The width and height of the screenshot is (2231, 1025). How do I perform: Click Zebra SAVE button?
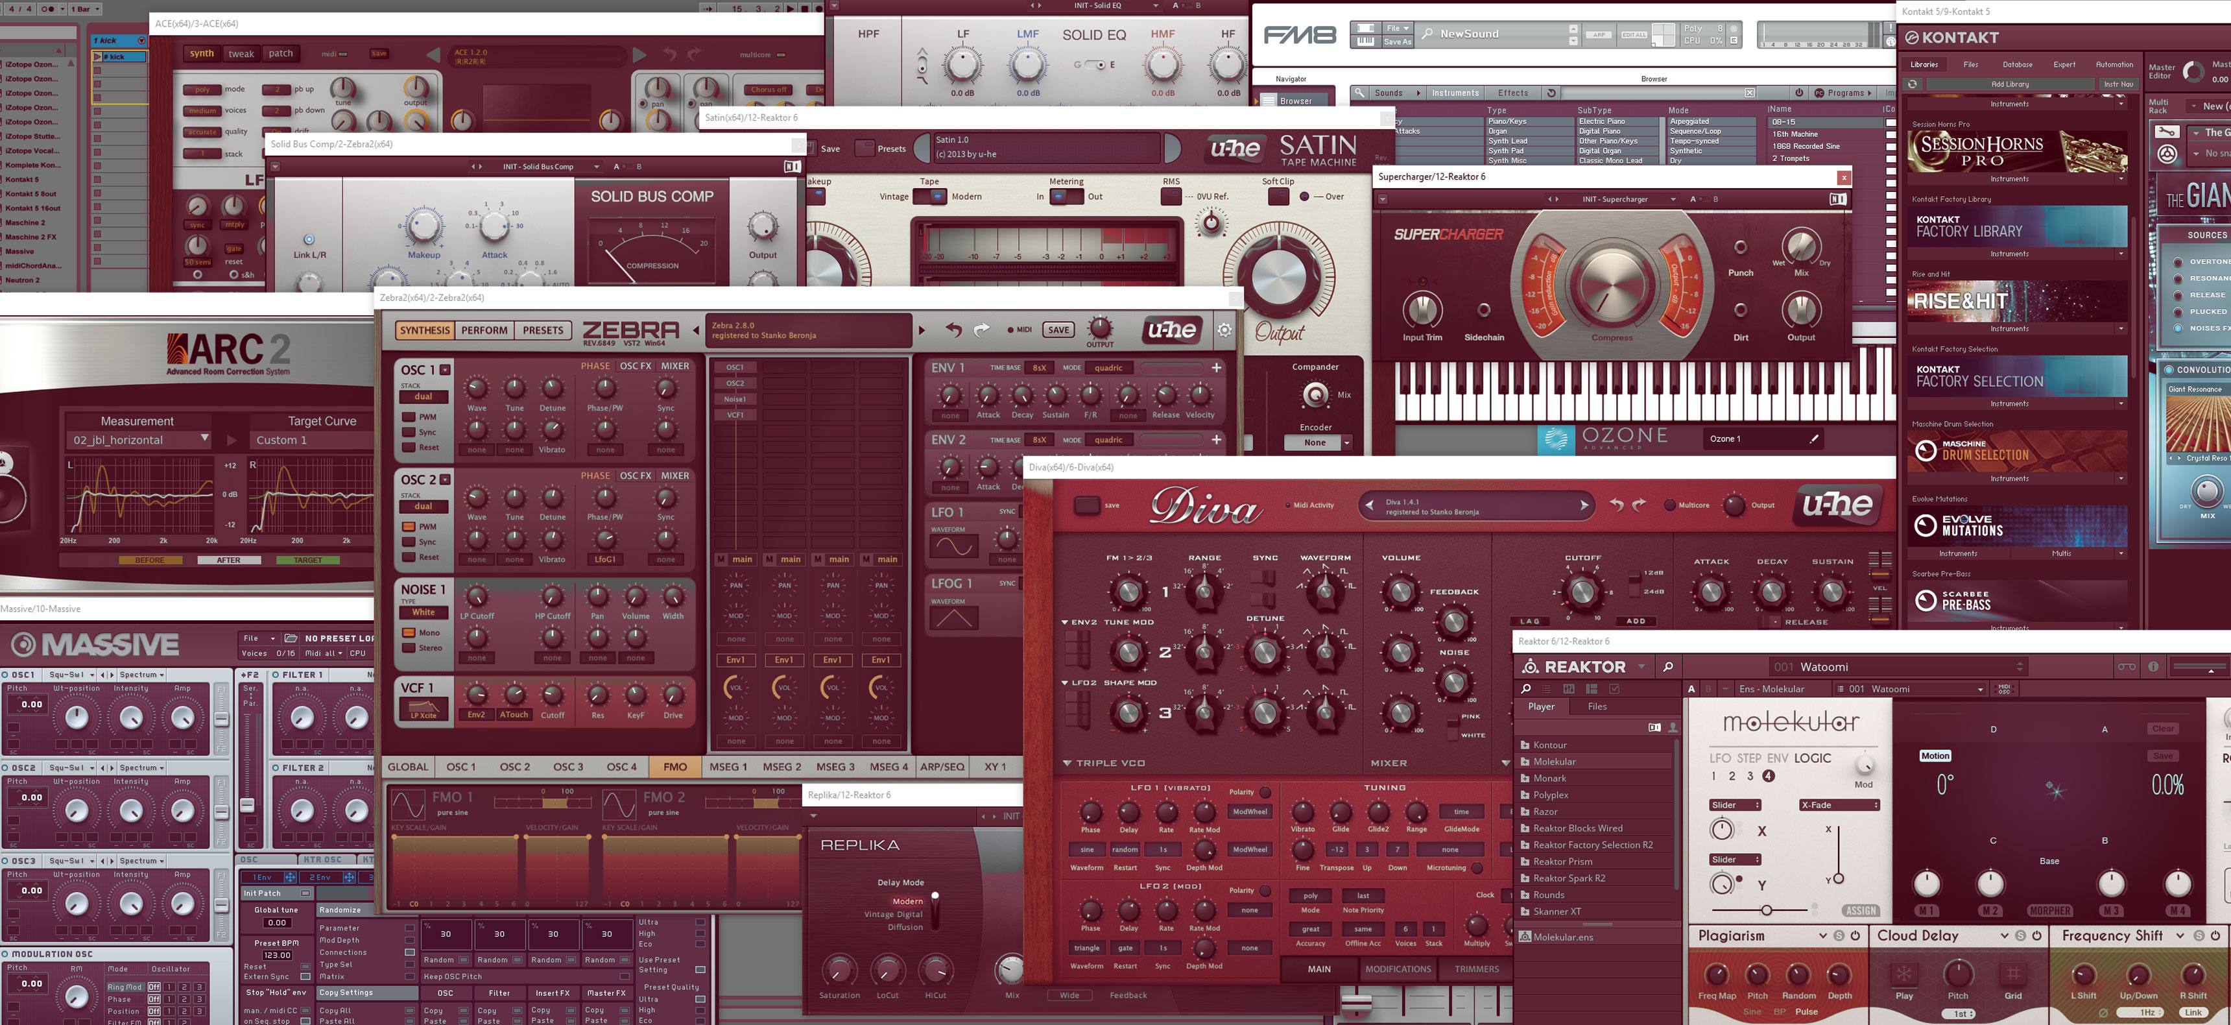tap(1058, 330)
